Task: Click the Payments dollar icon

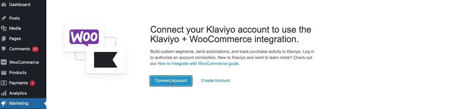Action: click(x=4, y=83)
